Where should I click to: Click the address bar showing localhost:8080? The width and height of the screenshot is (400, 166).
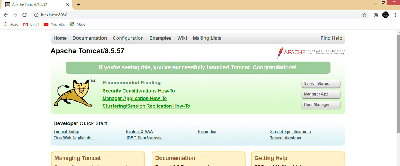[x=200, y=15]
